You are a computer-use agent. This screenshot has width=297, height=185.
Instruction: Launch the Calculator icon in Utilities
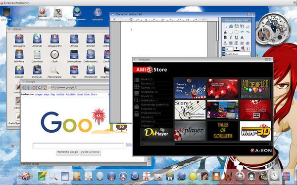37,56
